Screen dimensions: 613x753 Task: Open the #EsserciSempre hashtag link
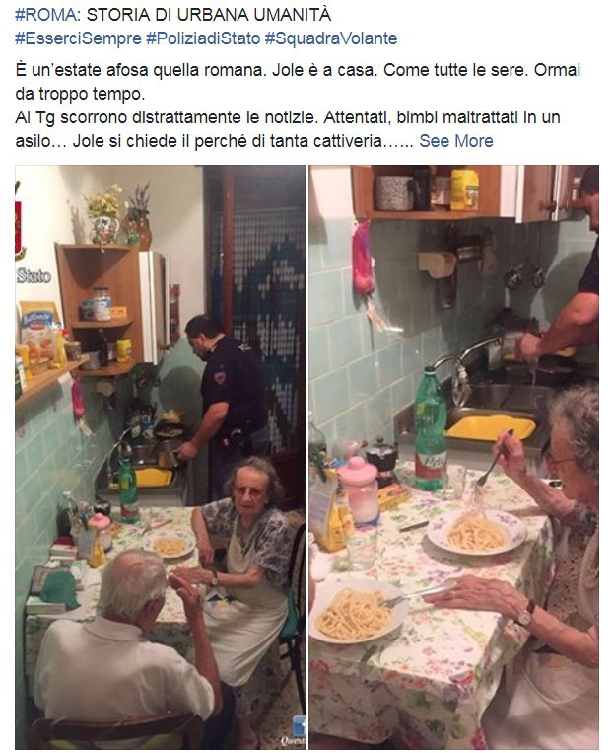click(78, 38)
